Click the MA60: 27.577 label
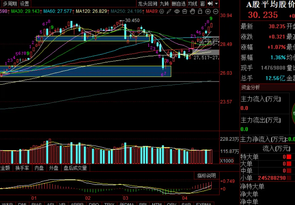 pos(59,11)
